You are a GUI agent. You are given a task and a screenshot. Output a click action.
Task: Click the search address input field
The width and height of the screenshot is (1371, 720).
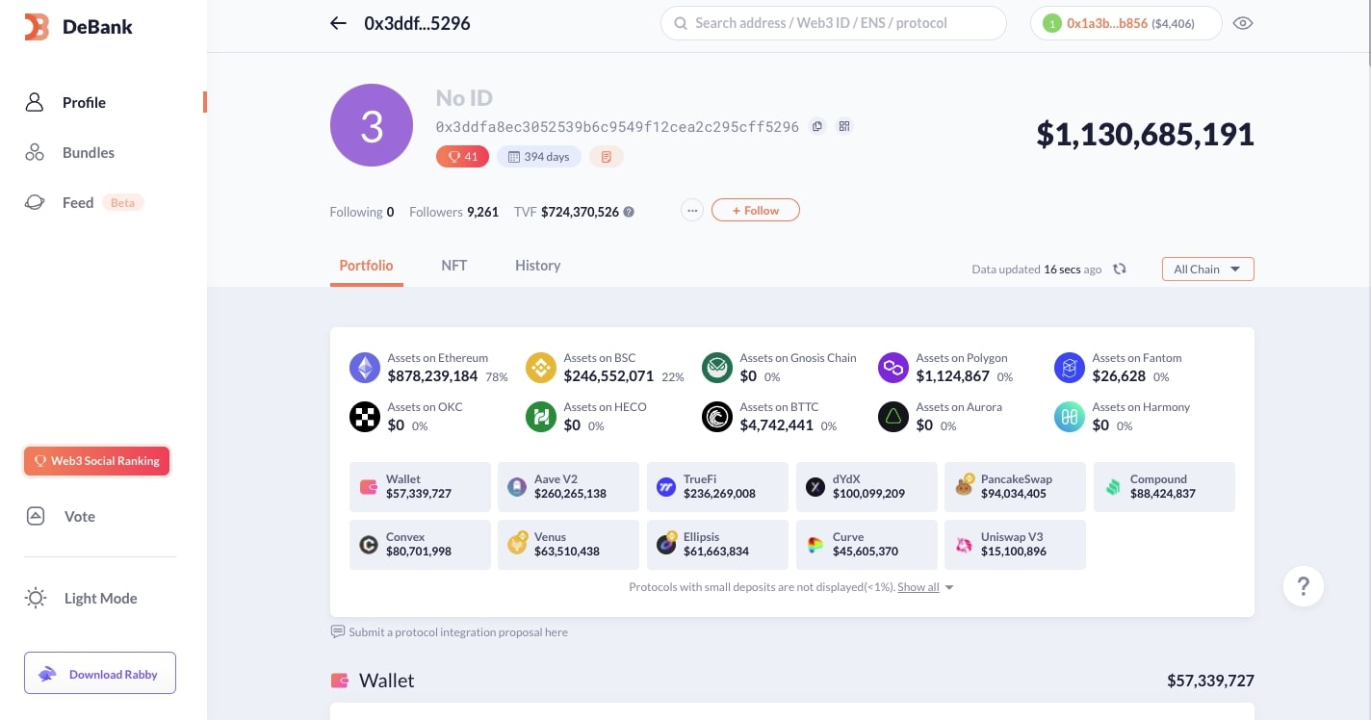pyautogui.click(x=833, y=23)
